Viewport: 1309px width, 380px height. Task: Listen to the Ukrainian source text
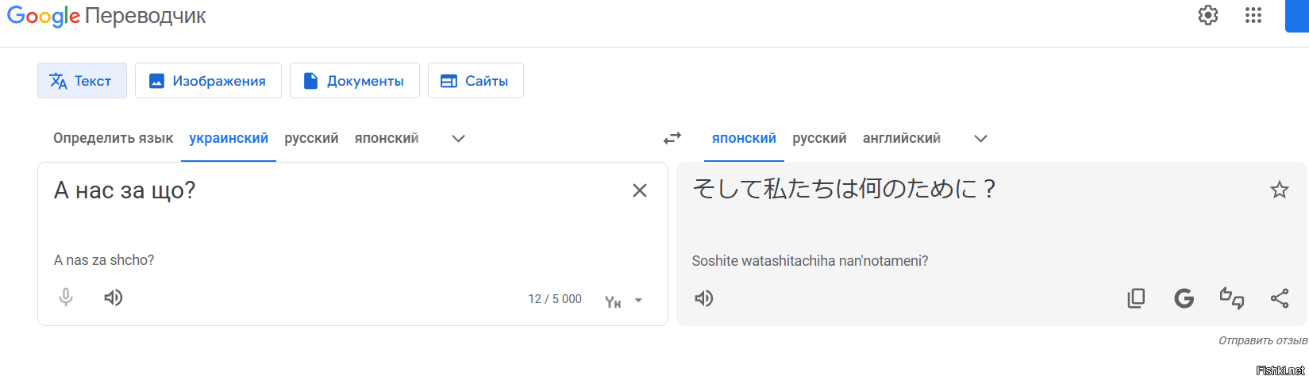(114, 297)
